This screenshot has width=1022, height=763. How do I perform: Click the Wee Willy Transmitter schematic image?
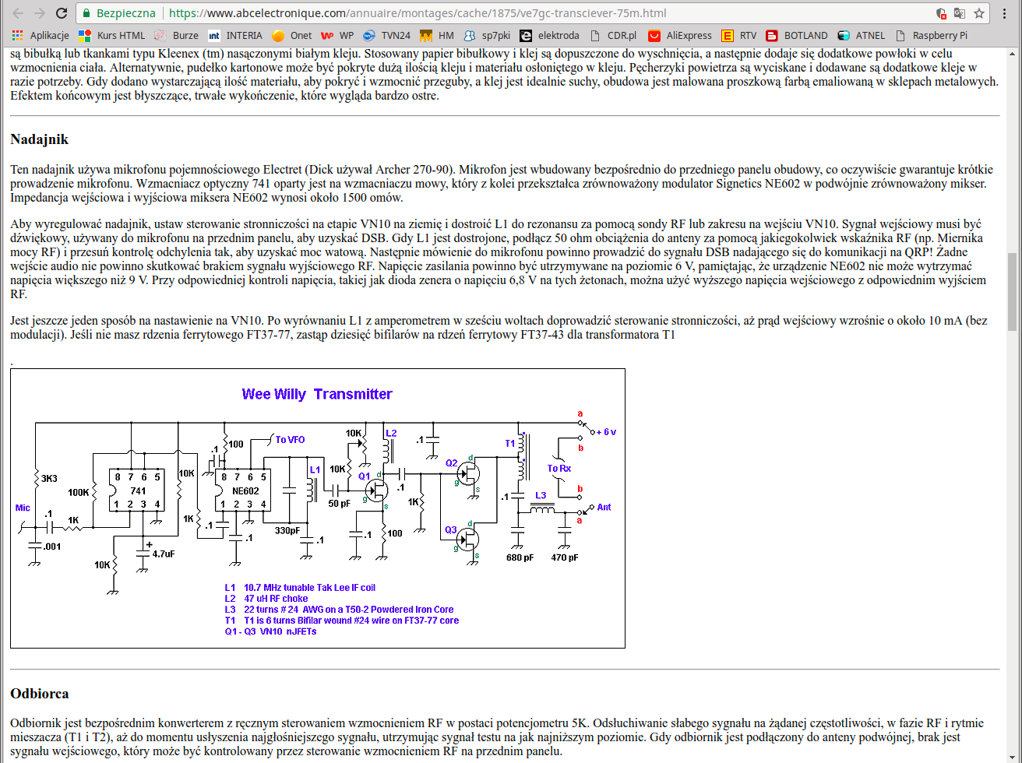point(318,508)
